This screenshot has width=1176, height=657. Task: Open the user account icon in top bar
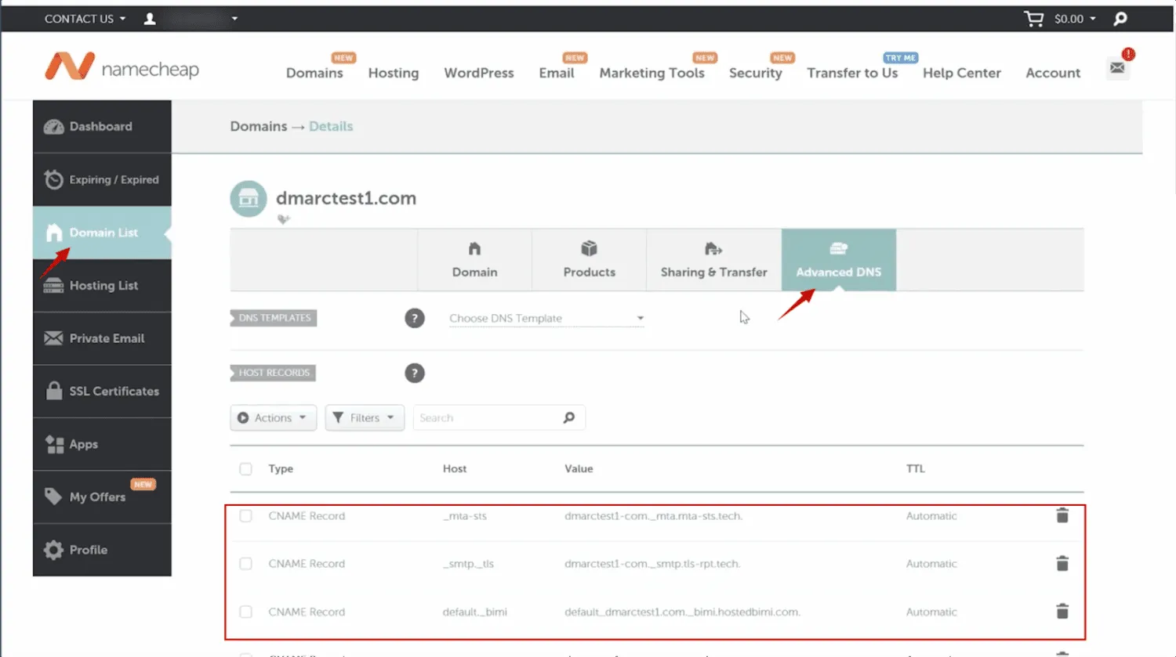(x=150, y=19)
